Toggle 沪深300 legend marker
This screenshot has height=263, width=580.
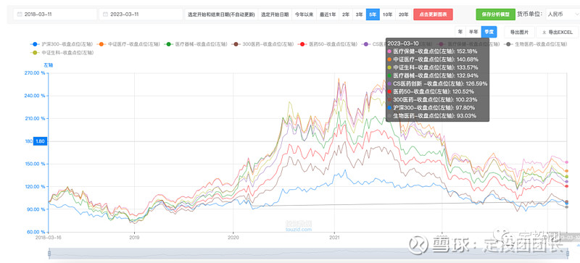point(35,44)
